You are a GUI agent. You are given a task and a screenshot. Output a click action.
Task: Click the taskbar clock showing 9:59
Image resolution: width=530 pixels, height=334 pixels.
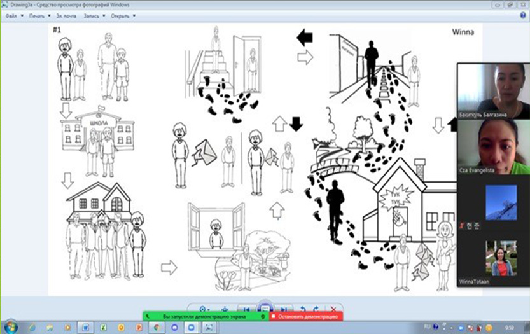(x=508, y=327)
